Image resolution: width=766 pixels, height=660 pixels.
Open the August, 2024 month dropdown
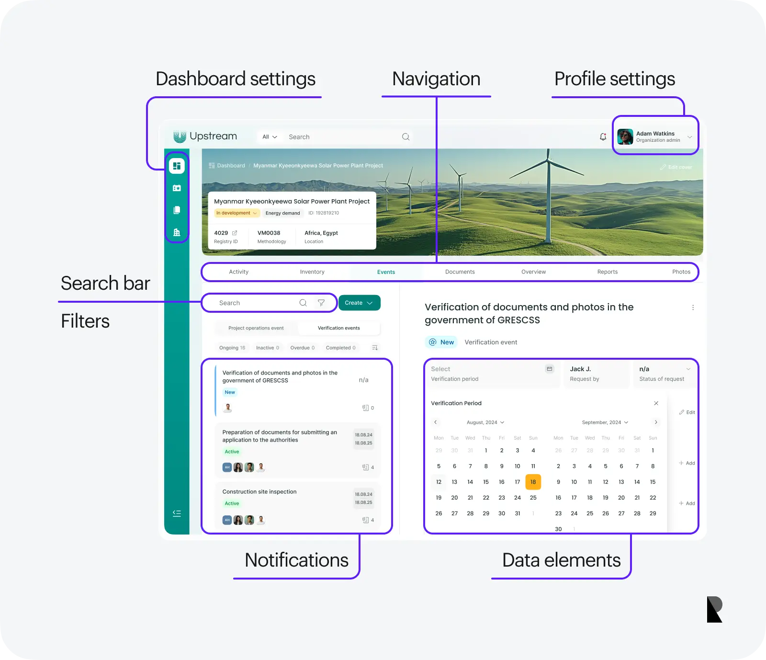pyautogui.click(x=485, y=422)
